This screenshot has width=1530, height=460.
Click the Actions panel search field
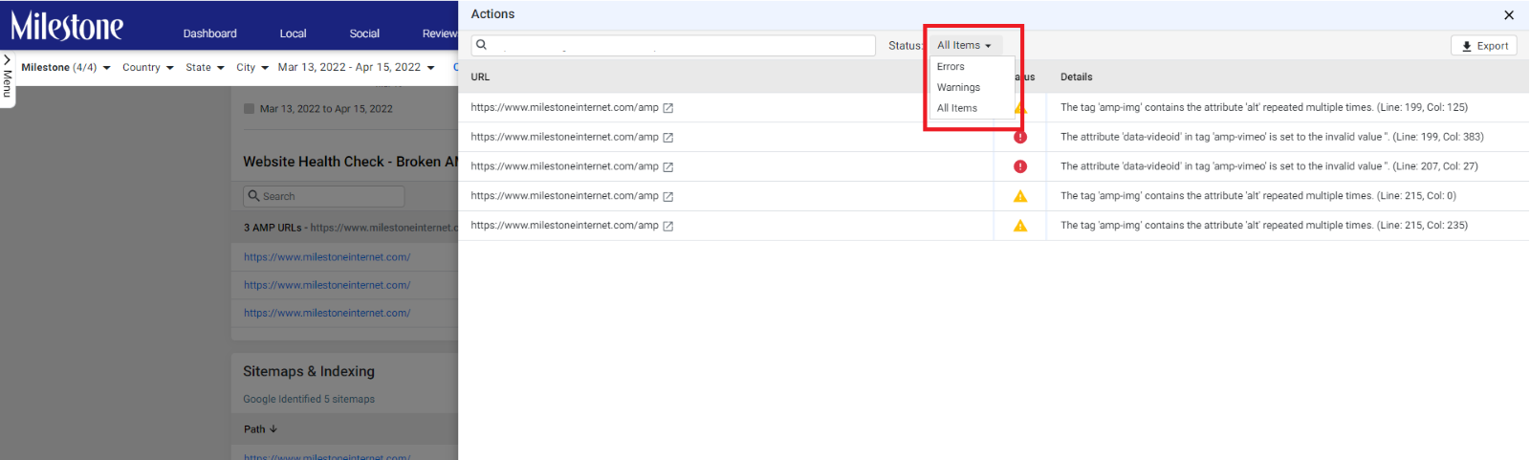[x=673, y=45]
